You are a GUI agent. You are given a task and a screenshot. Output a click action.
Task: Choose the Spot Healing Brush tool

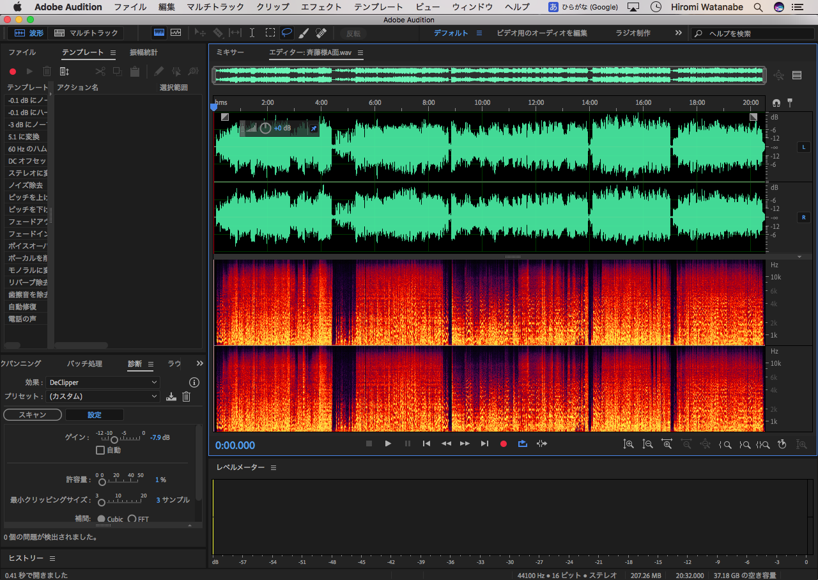321,33
